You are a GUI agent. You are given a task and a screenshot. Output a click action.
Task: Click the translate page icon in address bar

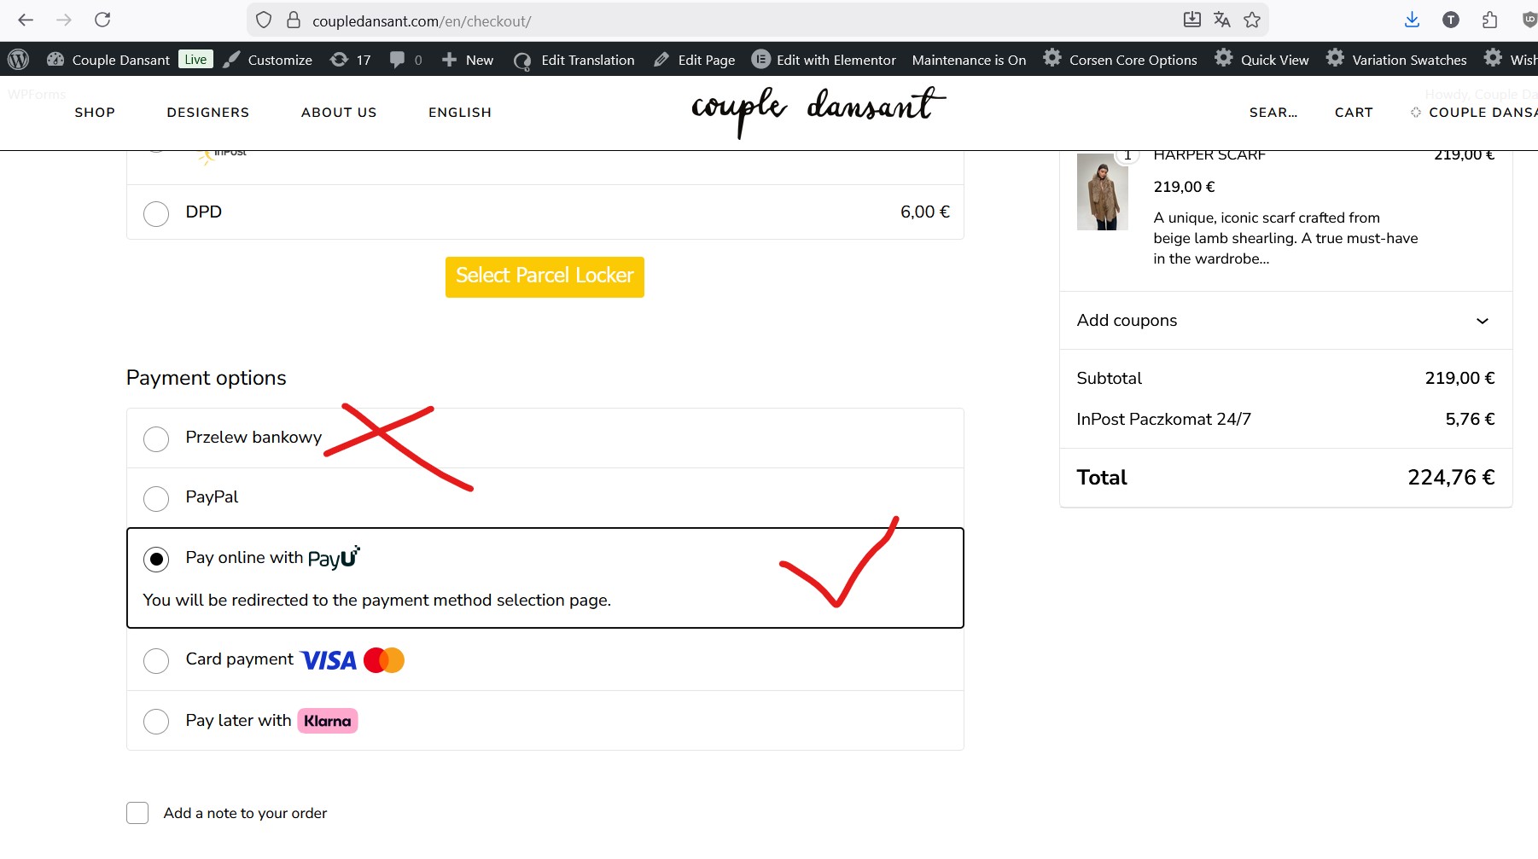(1222, 20)
